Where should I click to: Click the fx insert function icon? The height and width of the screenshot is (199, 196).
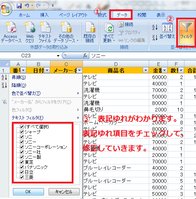click(x=85, y=56)
